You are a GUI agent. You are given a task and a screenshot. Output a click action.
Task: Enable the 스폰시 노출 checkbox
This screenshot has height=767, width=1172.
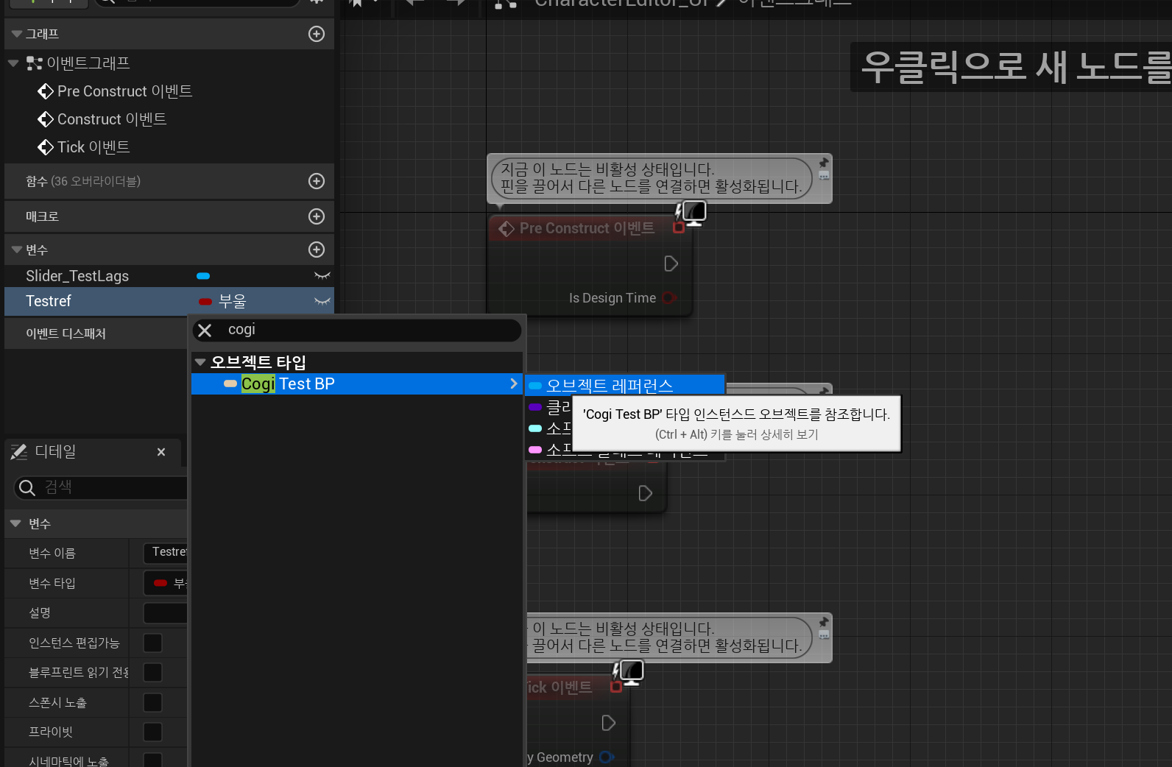(x=152, y=702)
